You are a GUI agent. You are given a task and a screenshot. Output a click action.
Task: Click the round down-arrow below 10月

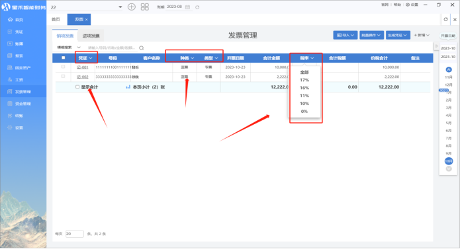449,169
